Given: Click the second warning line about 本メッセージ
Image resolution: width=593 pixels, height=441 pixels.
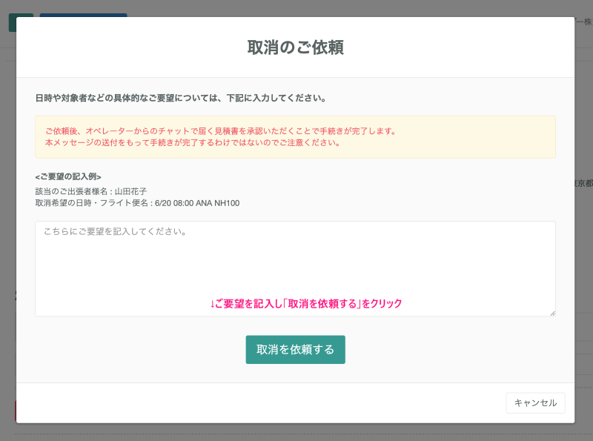Looking at the screenshot, I should click(x=193, y=142).
